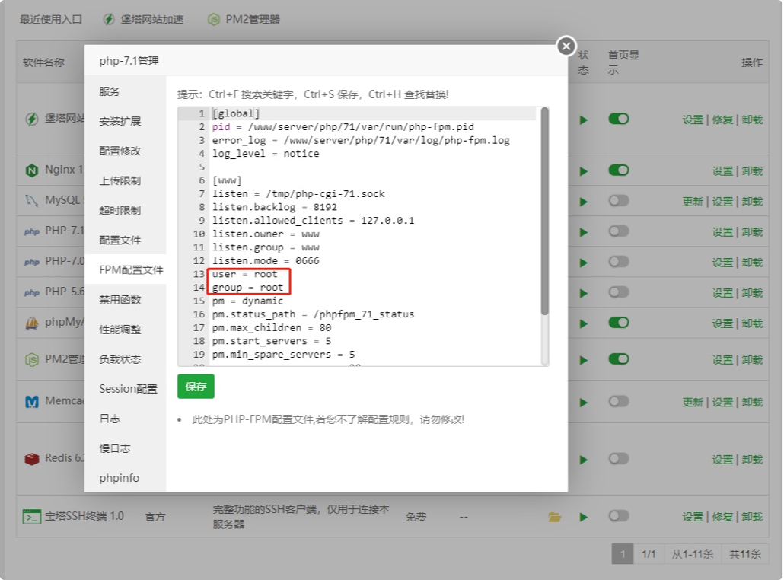The width and height of the screenshot is (784, 580).
Task: Click 'log_level = notice' line in editor
Action: (266, 154)
